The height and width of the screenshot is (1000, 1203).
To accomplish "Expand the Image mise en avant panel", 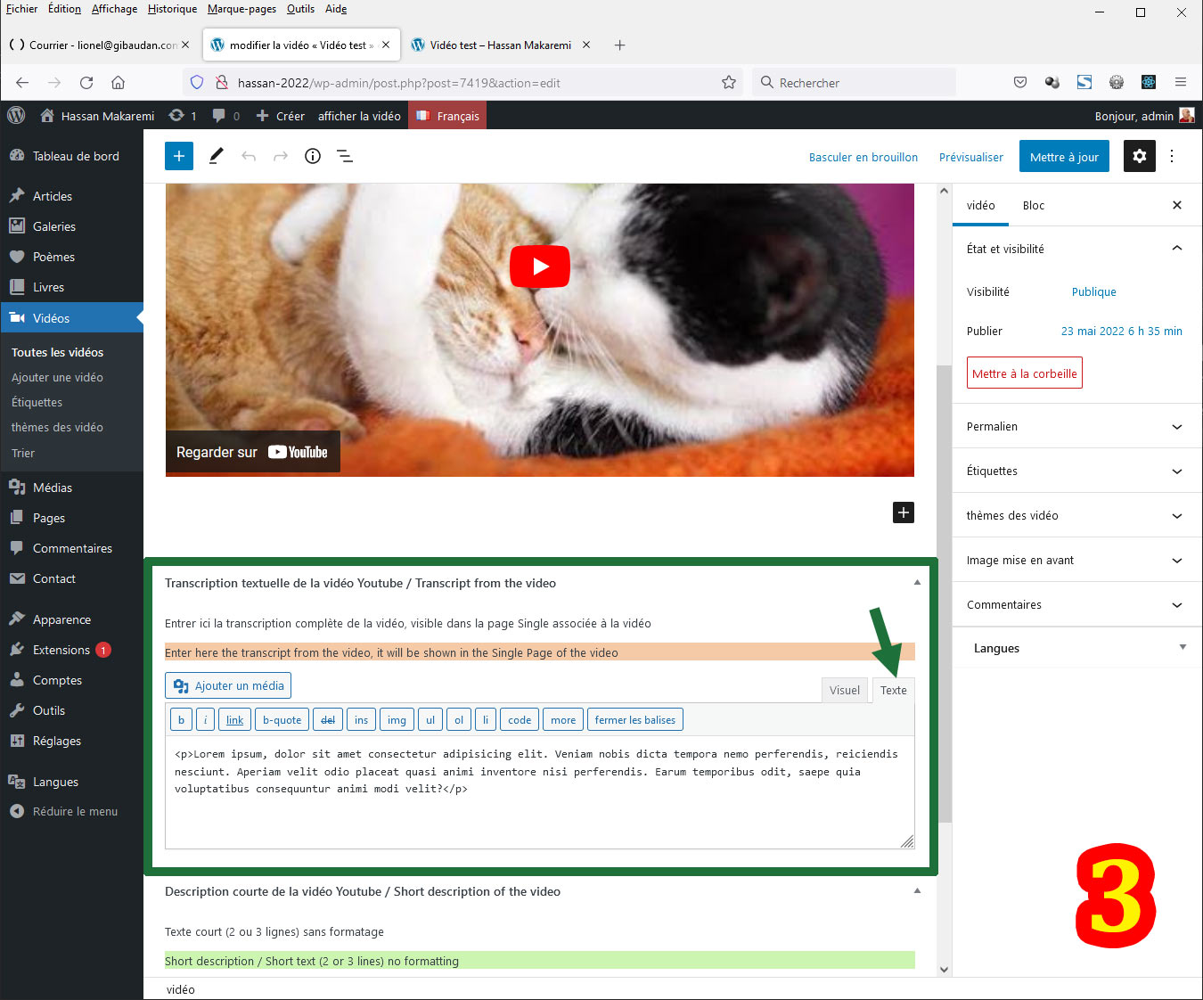I will (x=1076, y=560).
